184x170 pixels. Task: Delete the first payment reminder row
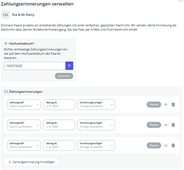[x=173, y=105]
